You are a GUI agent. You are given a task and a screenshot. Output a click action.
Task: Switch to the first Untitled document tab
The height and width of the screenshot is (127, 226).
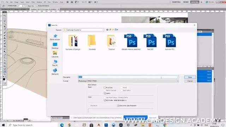pos(15,9)
